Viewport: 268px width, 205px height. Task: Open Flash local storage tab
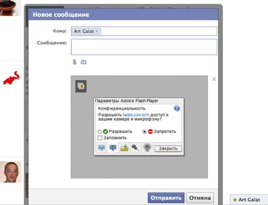(x=124, y=148)
